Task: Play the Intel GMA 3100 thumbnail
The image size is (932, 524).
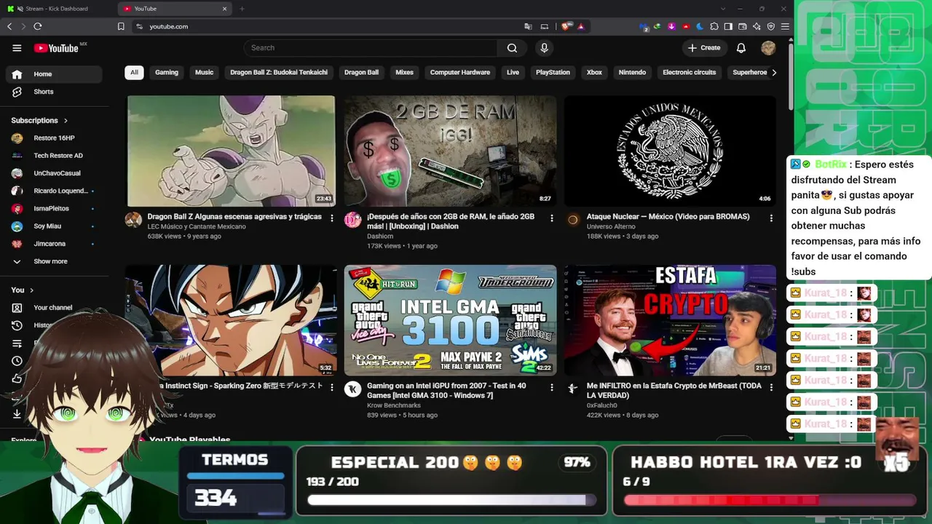Action: coord(451,320)
